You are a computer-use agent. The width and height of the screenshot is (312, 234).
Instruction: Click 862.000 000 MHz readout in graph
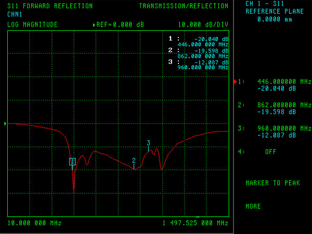(x=203, y=56)
